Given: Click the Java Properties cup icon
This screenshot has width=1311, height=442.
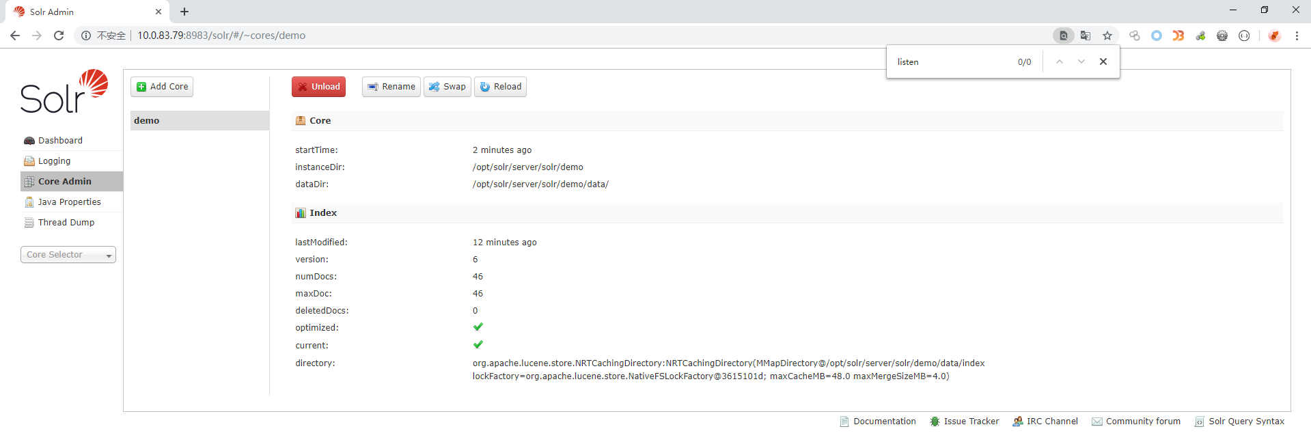Looking at the screenshot, I should pos(29,202).
